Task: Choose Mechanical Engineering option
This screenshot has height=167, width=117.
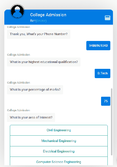Action: (59, 141)
